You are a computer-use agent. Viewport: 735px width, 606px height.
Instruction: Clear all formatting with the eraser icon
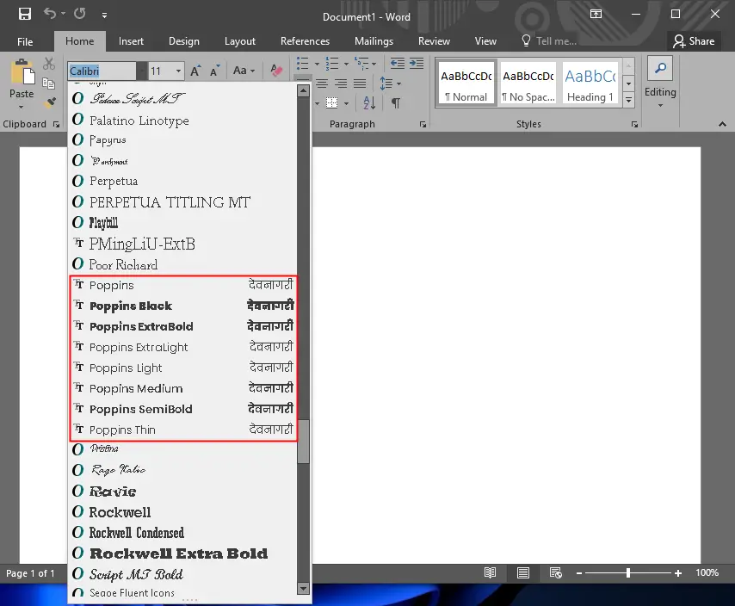click(276, 71)
